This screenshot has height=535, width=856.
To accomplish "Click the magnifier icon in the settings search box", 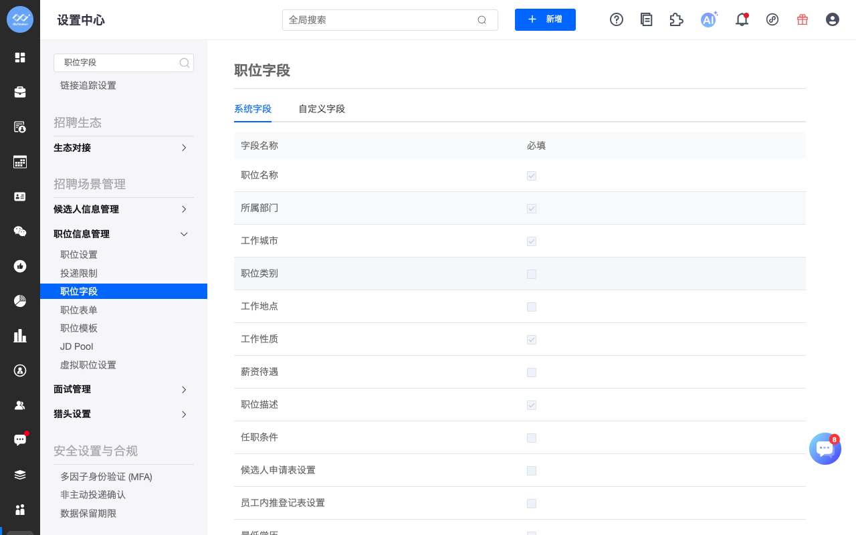I will point(185,63).
